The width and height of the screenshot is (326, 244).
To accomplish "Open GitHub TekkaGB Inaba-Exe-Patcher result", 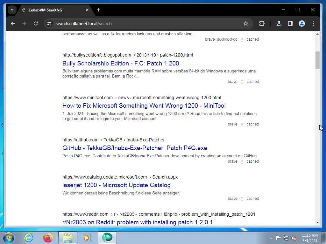I will [135, 148].
